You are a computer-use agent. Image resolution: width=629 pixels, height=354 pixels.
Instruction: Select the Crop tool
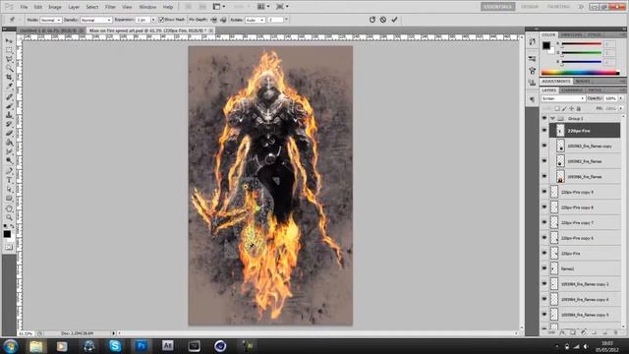[x=9, y=77]
